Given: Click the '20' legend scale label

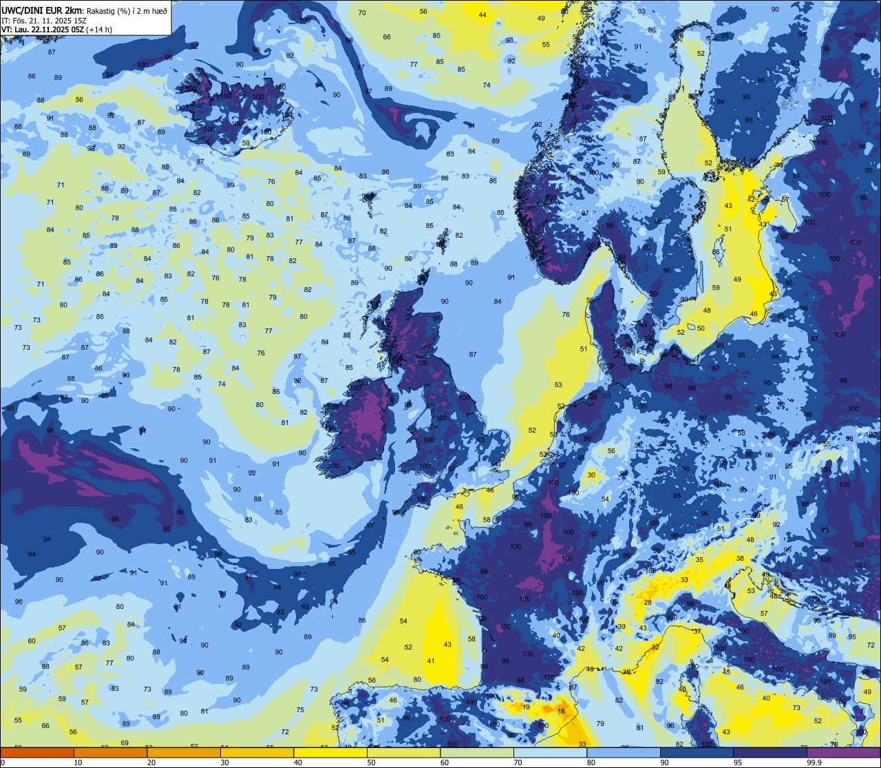Looking at the screenshot, I should tap(151, 762).
